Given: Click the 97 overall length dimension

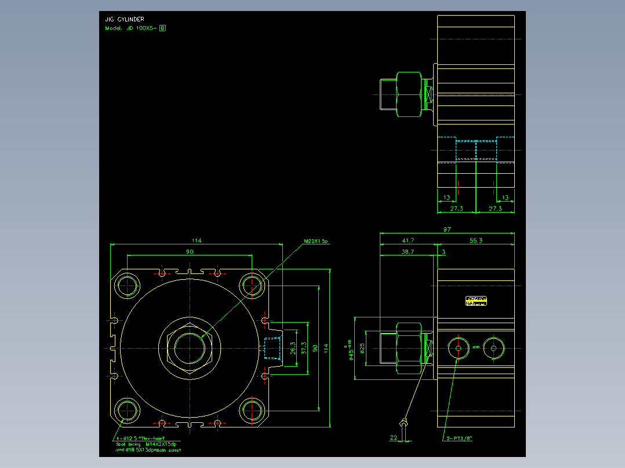Looking at the screenshot, I should click(x=447, y=229).
